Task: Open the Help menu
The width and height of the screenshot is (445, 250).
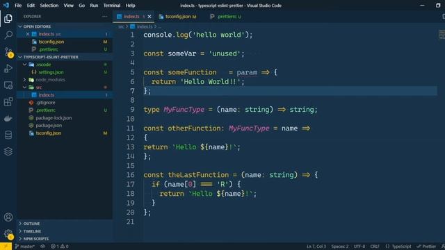Action: pos(130,6)
